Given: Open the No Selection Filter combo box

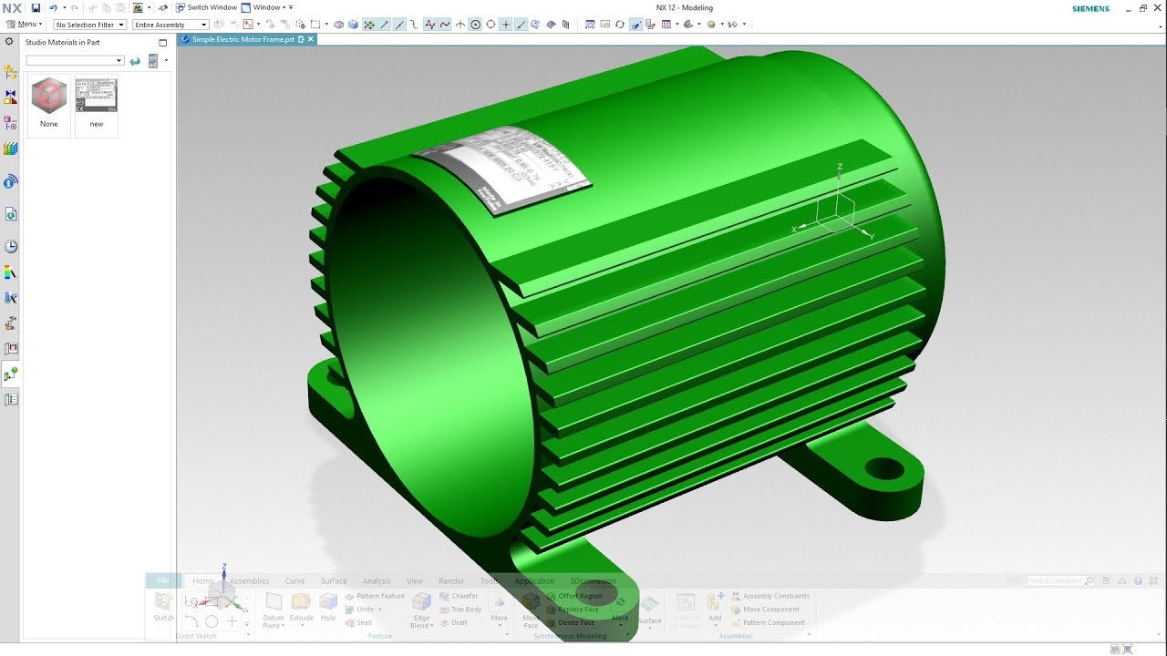Looking at the screenshot, I should [89, 25].
